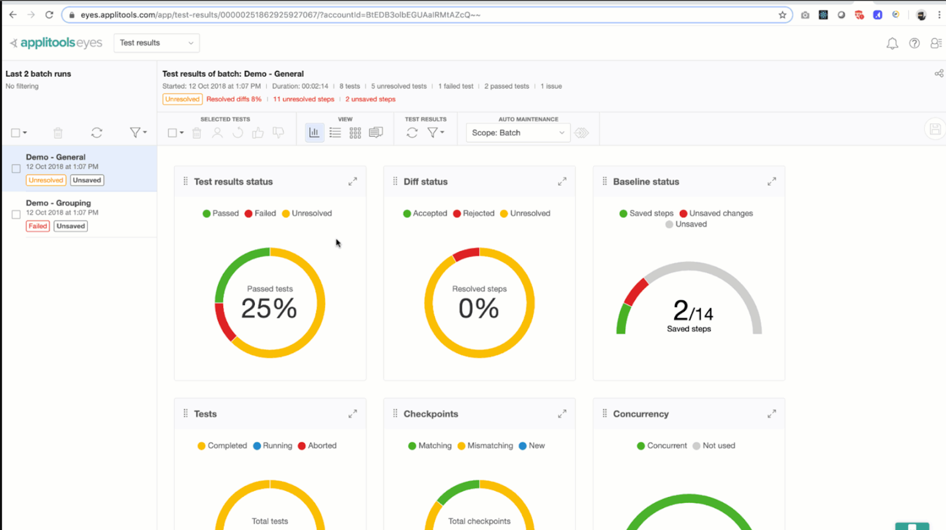Switch to the list view
The height and width of the screenshot is (530, 946).
pyautogui.click(x=335, y=133)
